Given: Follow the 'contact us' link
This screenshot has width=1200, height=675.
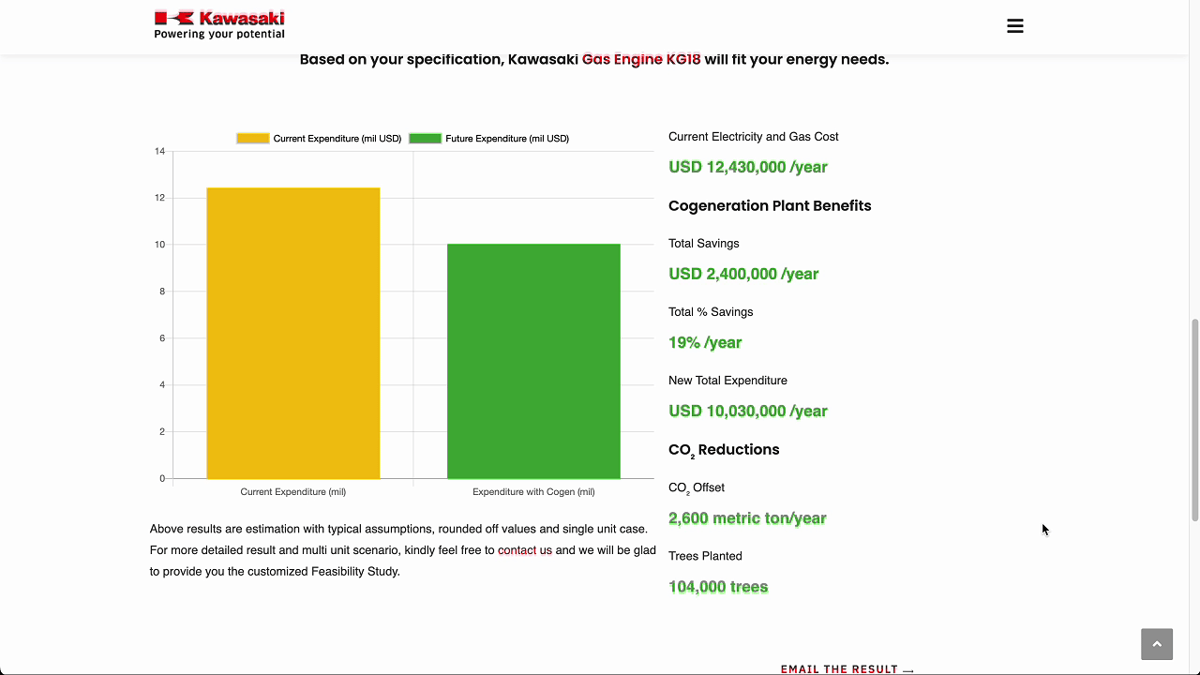Looking at the screenshot, I should [x=524, y=550].
